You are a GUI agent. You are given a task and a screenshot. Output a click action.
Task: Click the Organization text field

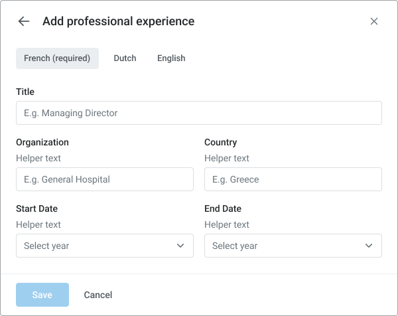[x=105, y=179]
